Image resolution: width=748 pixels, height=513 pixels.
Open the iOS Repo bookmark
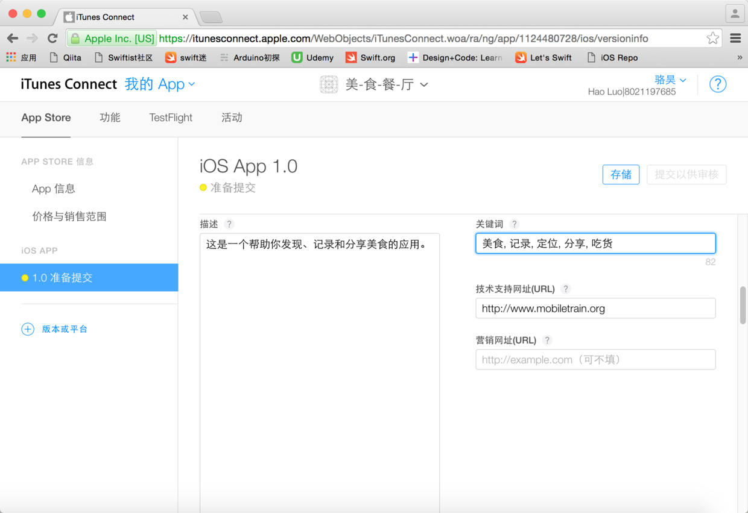pyautogui.click(x=612, y=58)
